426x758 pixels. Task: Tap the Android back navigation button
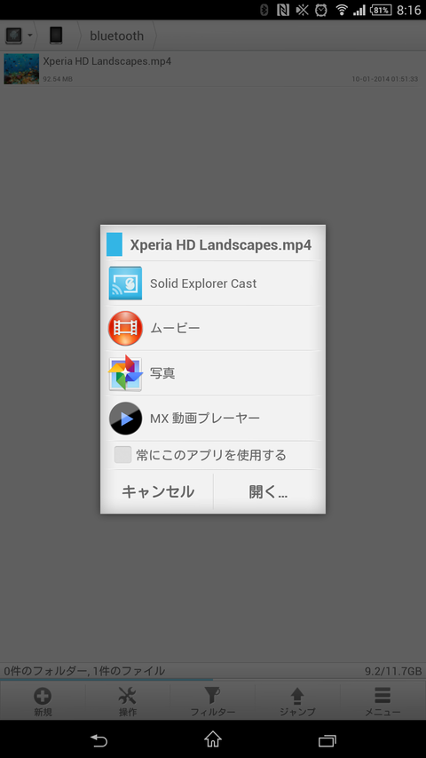click(x=99, y=739)
